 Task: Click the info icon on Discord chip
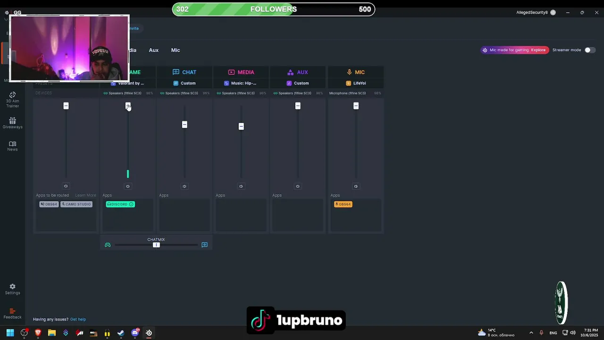coord(131,204)
